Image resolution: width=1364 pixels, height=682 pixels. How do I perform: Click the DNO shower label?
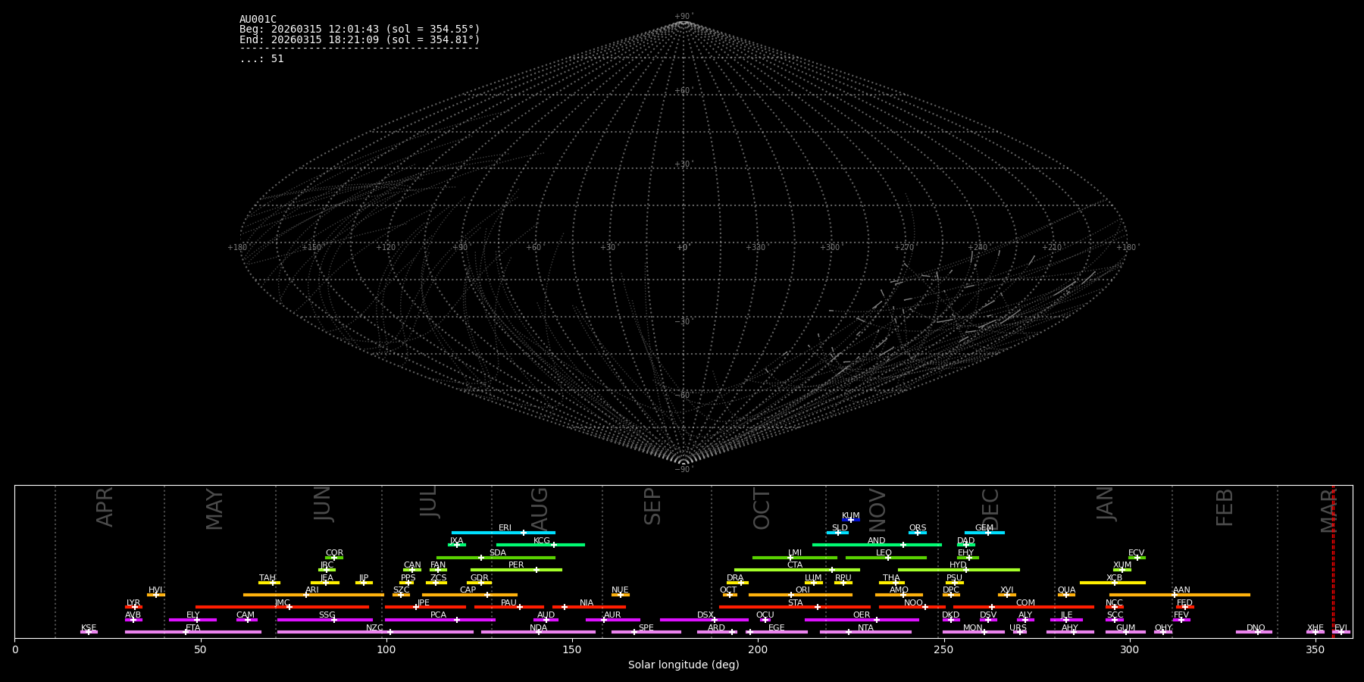[x=1256, y=628]
